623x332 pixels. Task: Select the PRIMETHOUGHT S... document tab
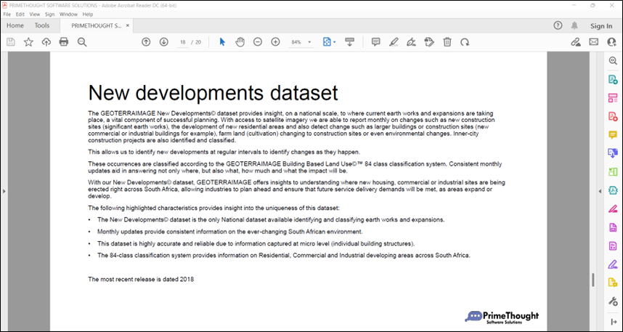coord(96,26)
